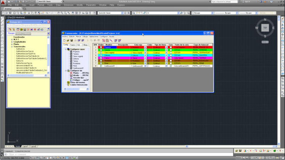This screenshot has width=285, height=160.
Task: Click Límites-Intersección tree item
Action: click(79, 85)
